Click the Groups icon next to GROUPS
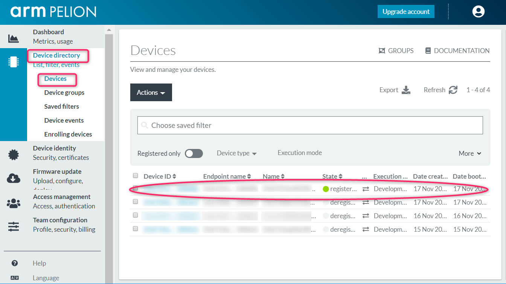Image resolution: width=506 pixels, height=284 pixels. click(x=382, y=51)
